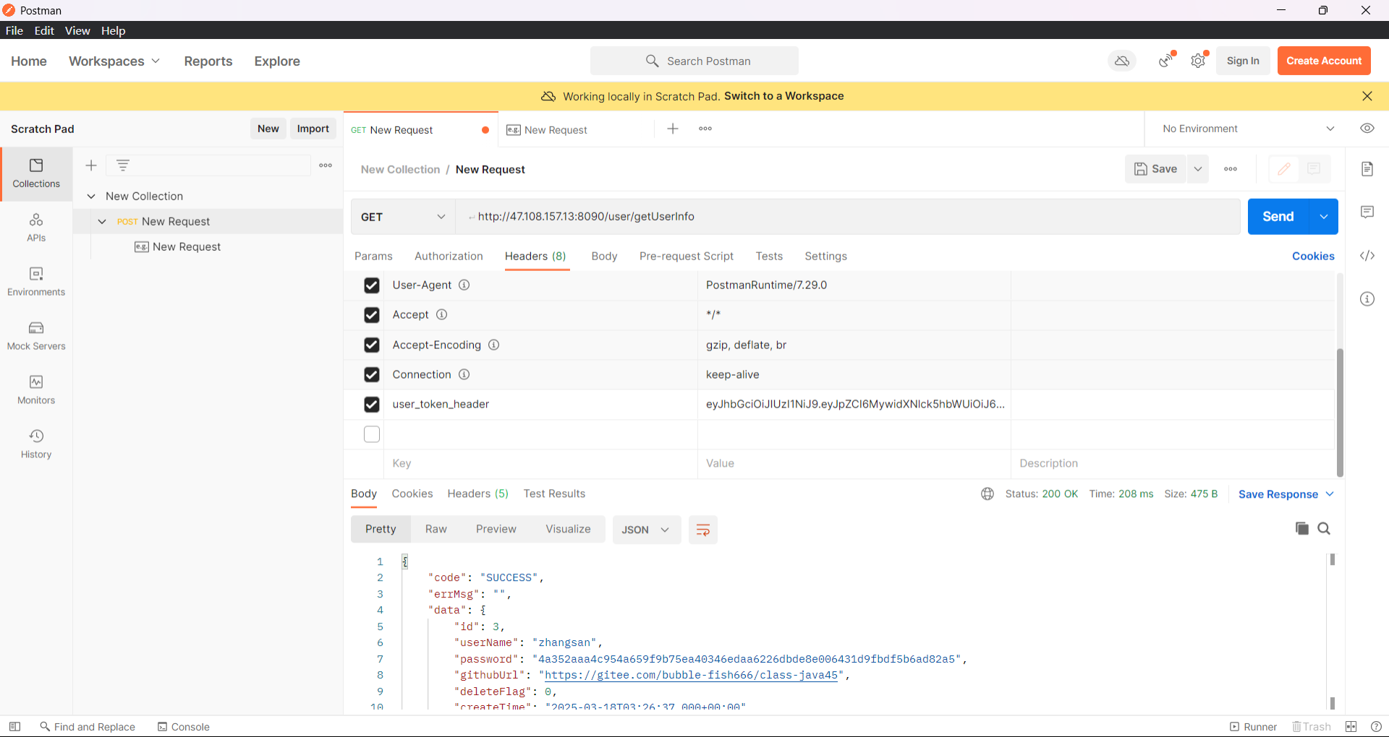Click the Search Postman field
The width and height of the screenshot is (1389, 737).
click(x=694, y=61)
